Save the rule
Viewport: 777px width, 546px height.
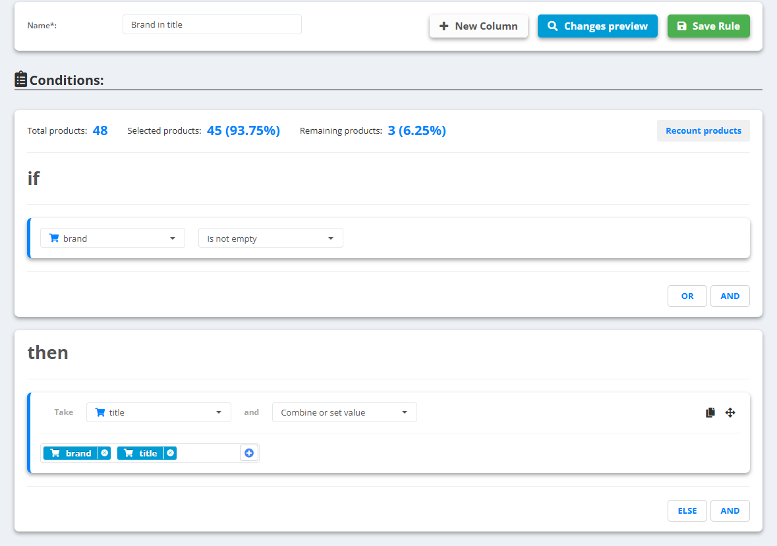(x=708, y=26)
